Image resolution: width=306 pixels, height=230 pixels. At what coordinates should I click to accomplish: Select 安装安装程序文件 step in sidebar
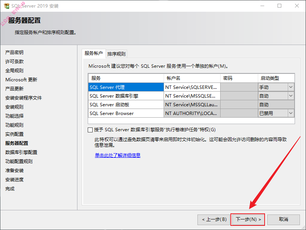click(24, 98)
